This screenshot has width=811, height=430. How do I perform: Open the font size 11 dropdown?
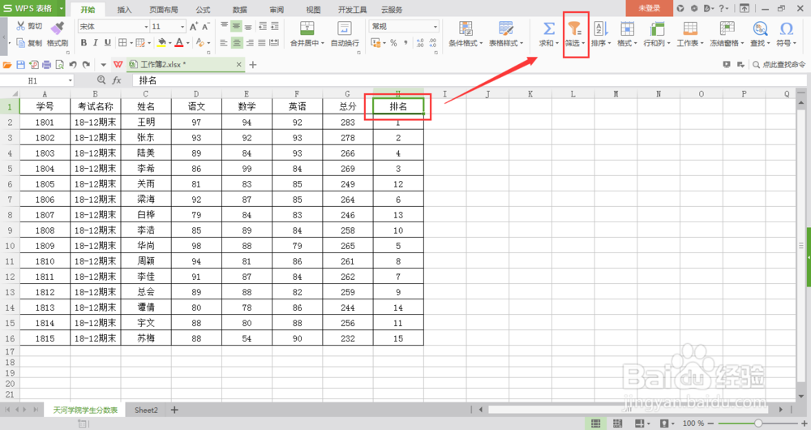click(x=182, y=27)
